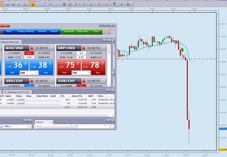Open the Report menu
This screenshot has height=157, width=227.
click(54, 31)
